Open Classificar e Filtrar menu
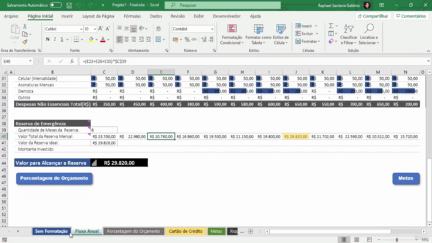 (x=348, y=34)
